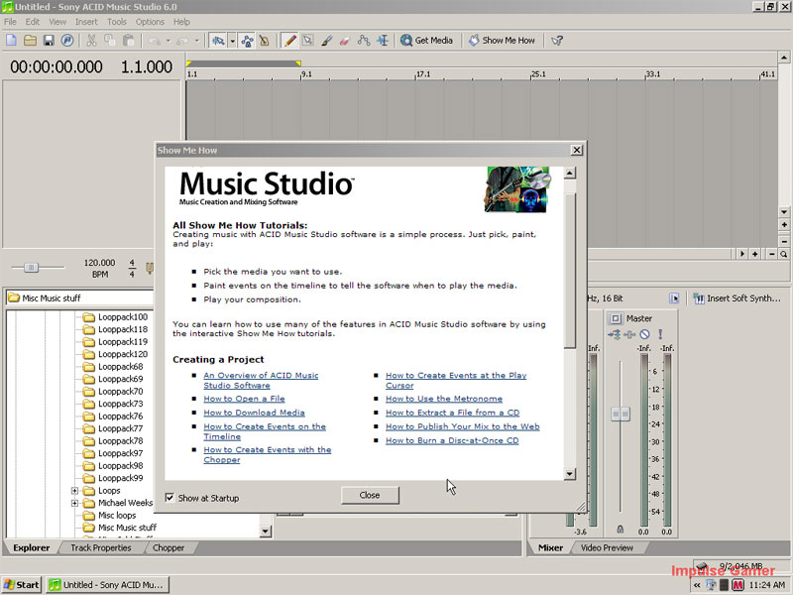Select the Paint brush tool
The image size is (793, 595).
coord(327,41)
